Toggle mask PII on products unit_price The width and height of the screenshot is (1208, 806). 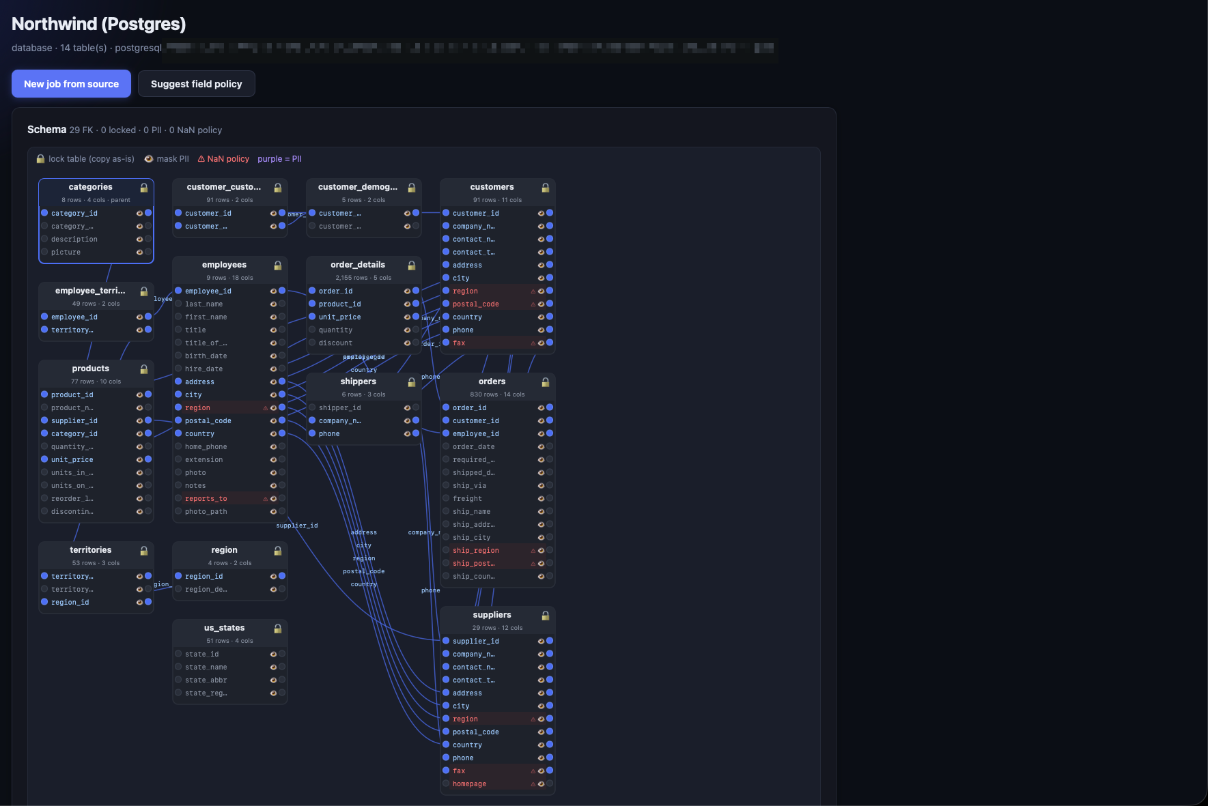coord(139,460)
